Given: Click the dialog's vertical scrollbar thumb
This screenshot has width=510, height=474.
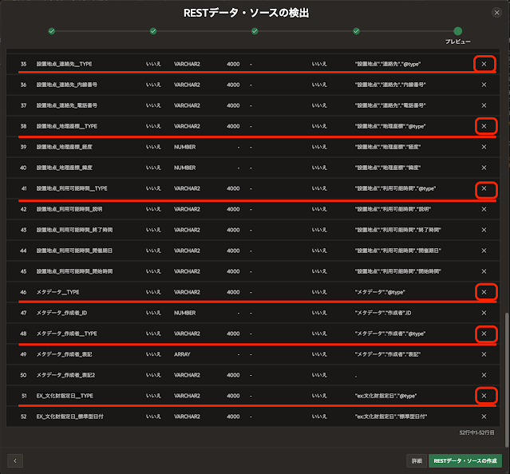Looking at the screenshot, I should coord(506,380).
